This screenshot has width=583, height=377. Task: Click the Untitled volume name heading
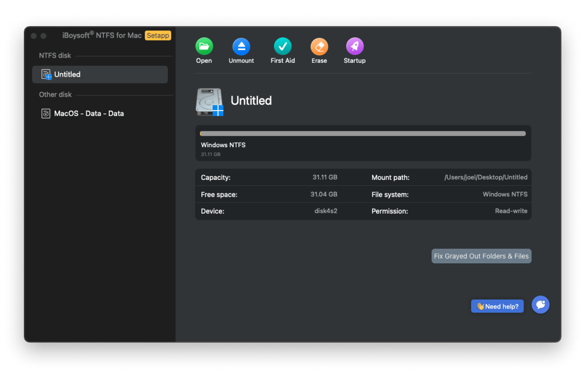(251, 101)
